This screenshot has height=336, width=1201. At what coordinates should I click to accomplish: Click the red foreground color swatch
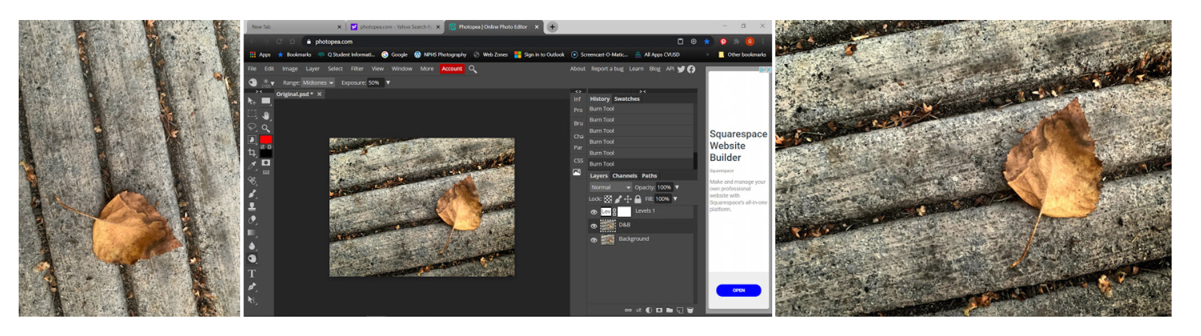pos(266,139)
